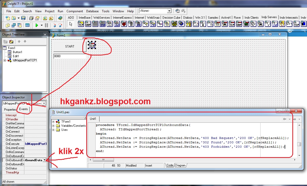This screenshot has height=186, width=307.
Task: Pick the lightning bolt palette component
Action: click(x=282, y=24)
